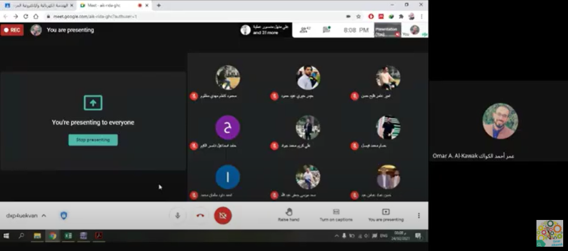Open the three-dot more options menu
Screen dimensions: 568x251
(419, 216)
